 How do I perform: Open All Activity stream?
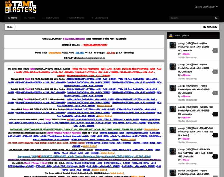(210, 27)
